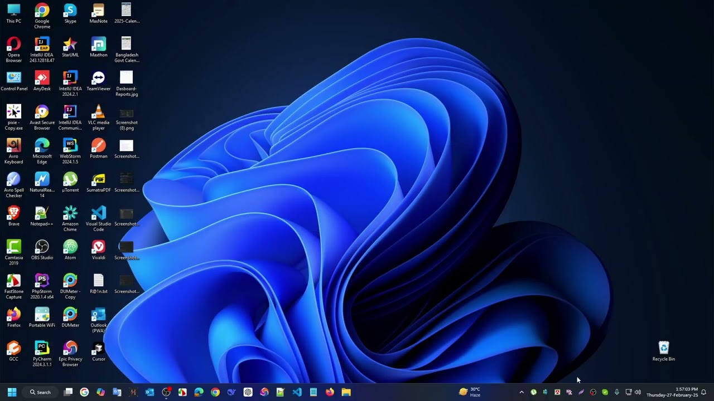Viewport: 714px width, 401px height.
Task: Select the Dasboard-Reports.jpg file
Action: (127, 84)
